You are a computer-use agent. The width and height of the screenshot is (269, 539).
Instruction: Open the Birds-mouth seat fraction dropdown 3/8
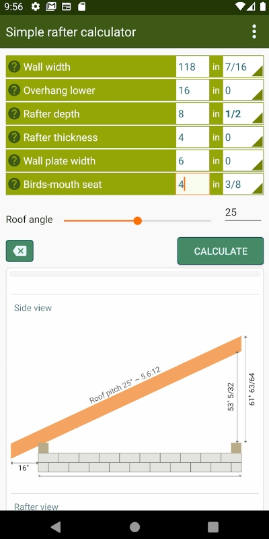pyautogui.click(x=243, y=184)
